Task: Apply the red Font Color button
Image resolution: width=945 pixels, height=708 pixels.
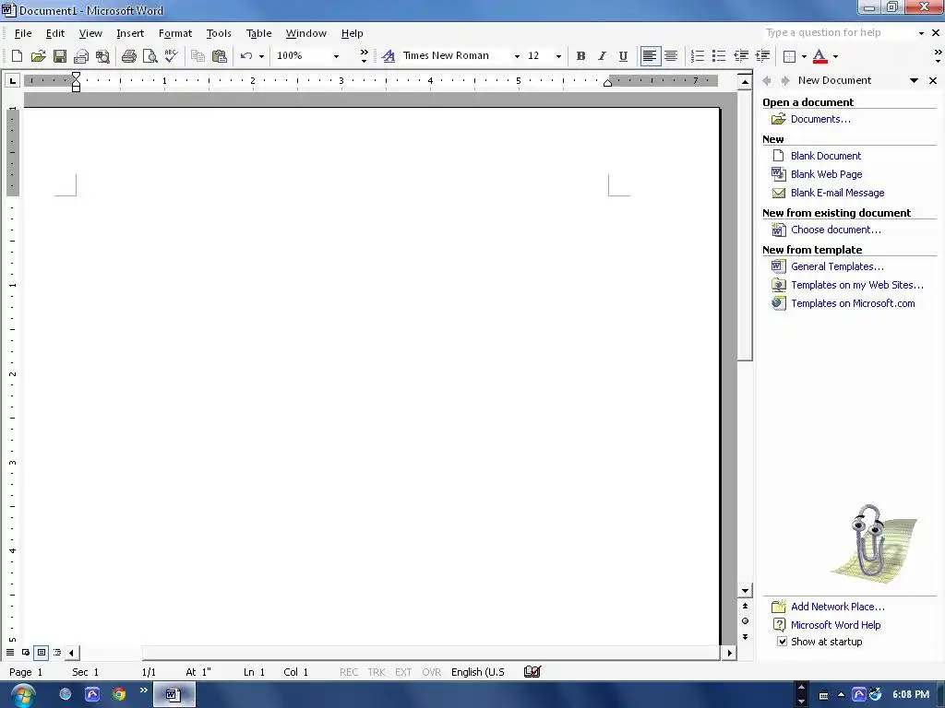Action: [819, 56]
